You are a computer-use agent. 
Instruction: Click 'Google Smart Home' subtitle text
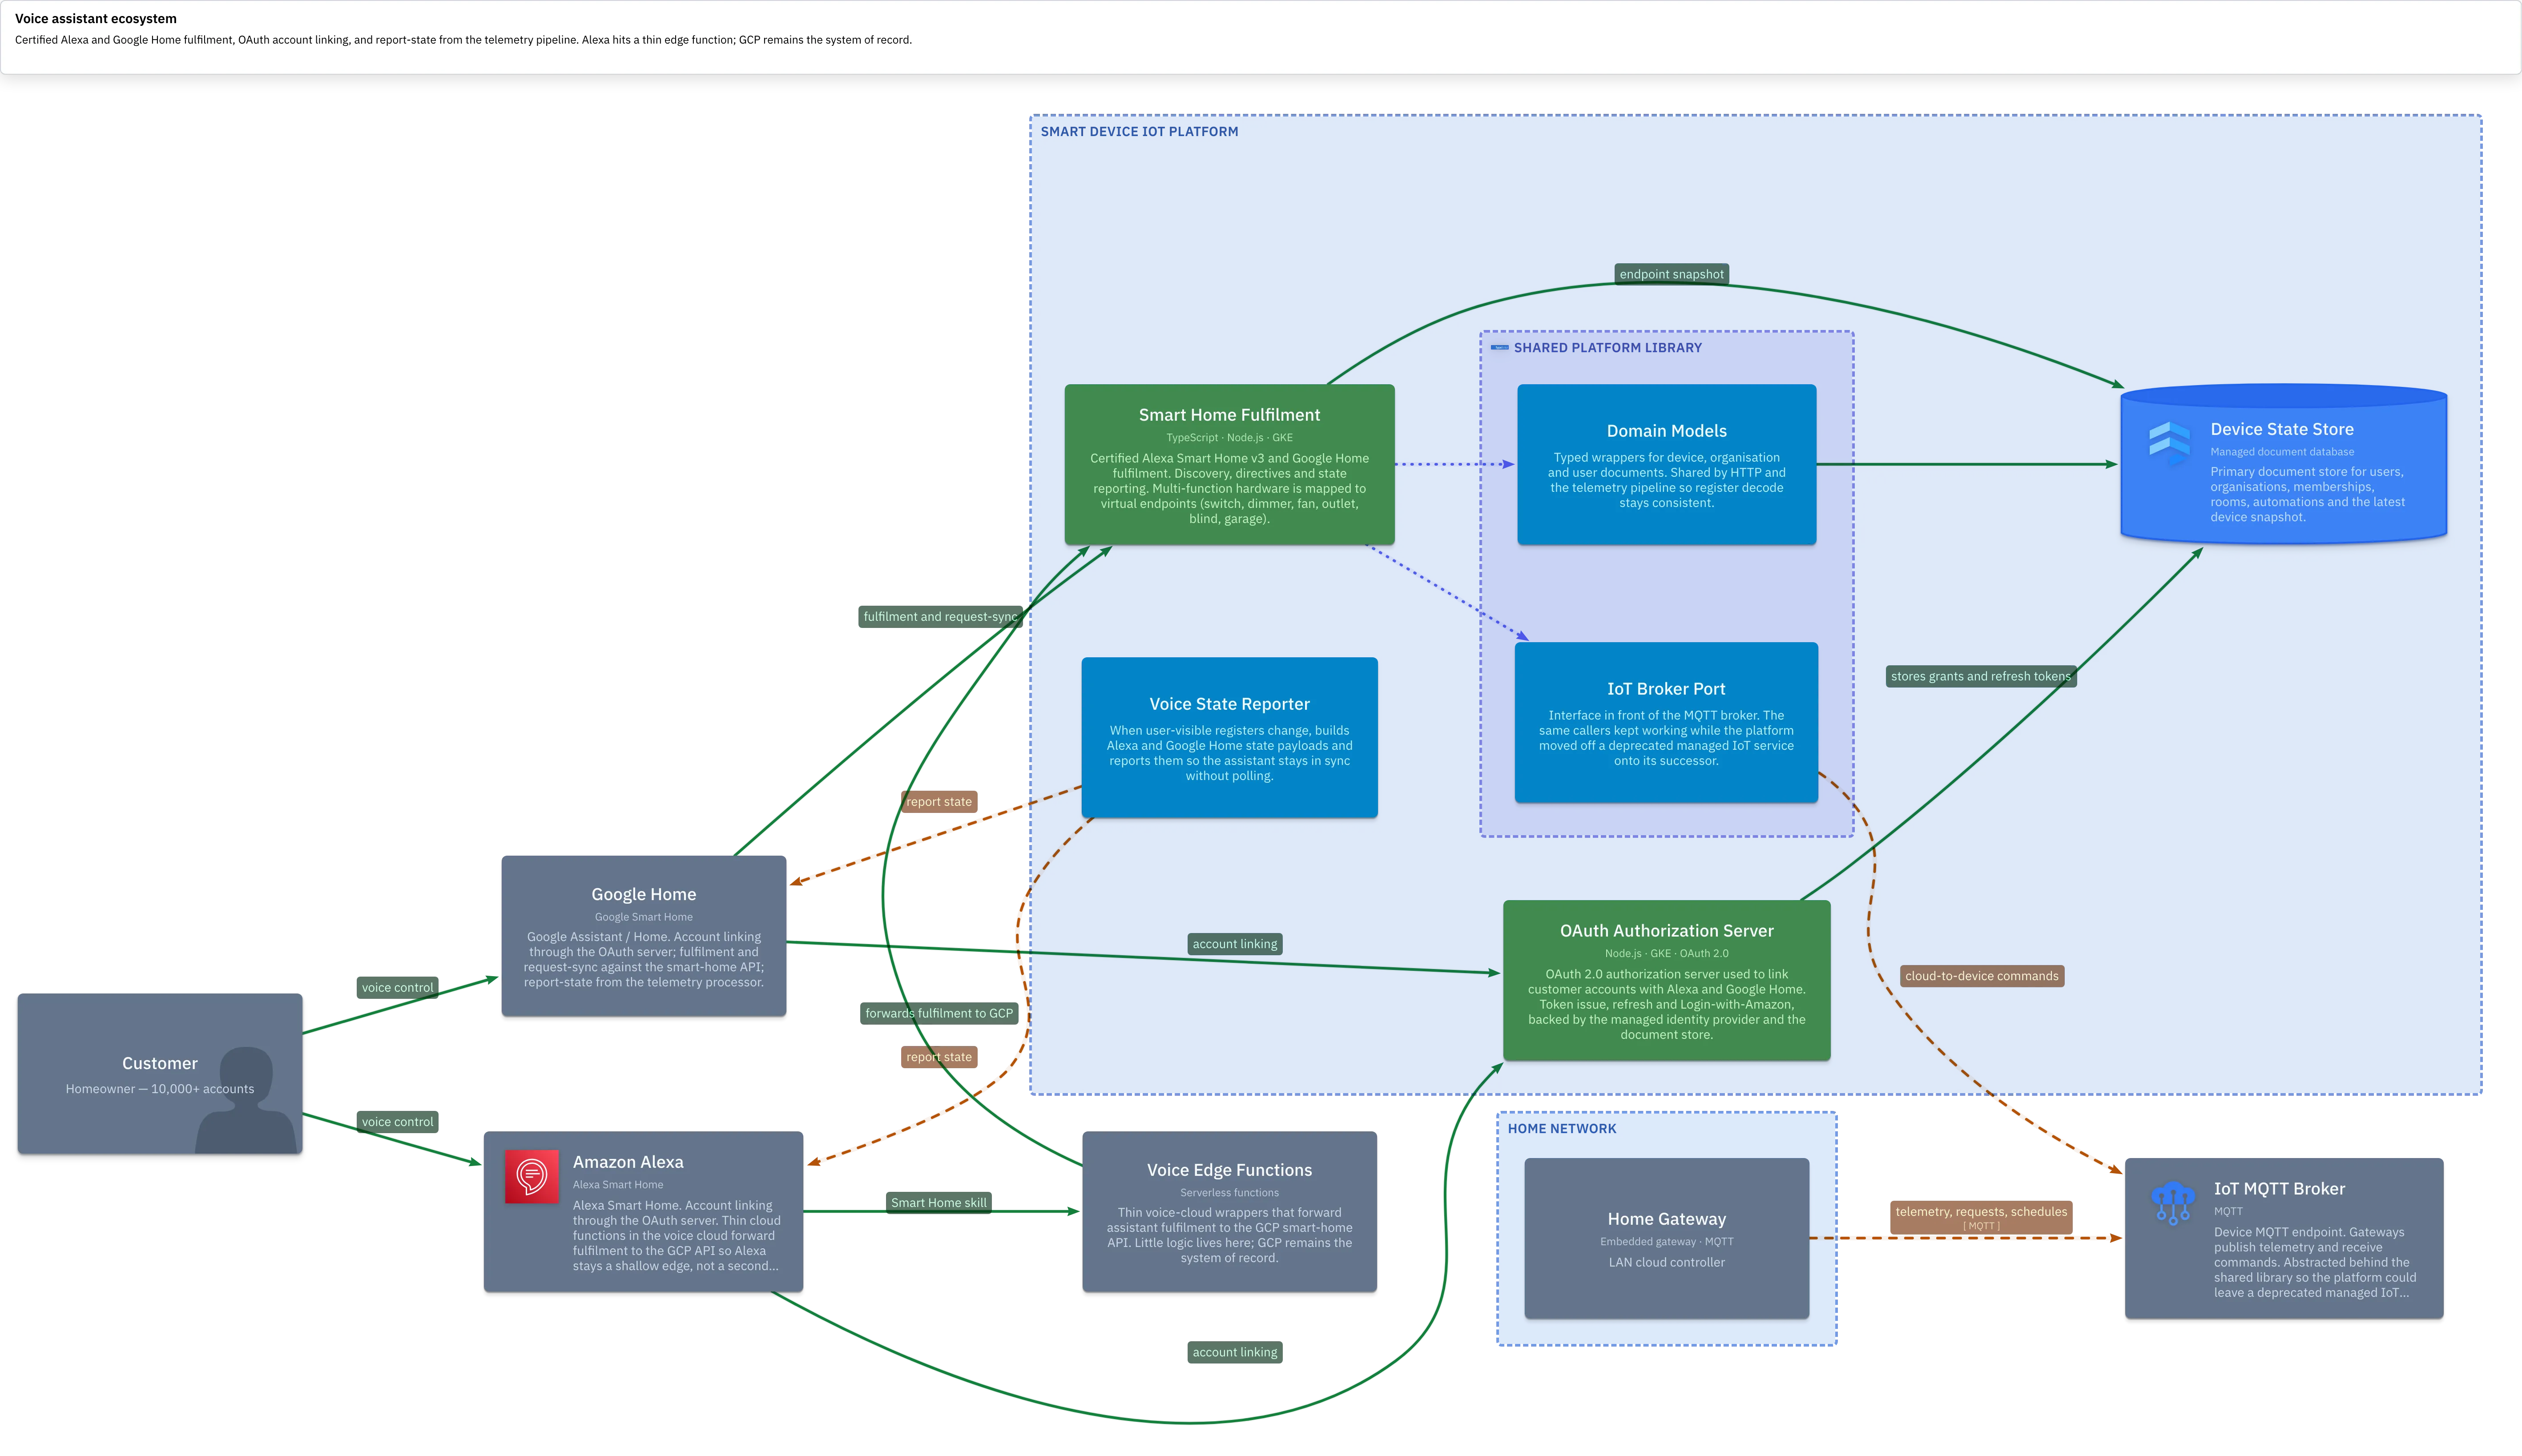point(644,917)
